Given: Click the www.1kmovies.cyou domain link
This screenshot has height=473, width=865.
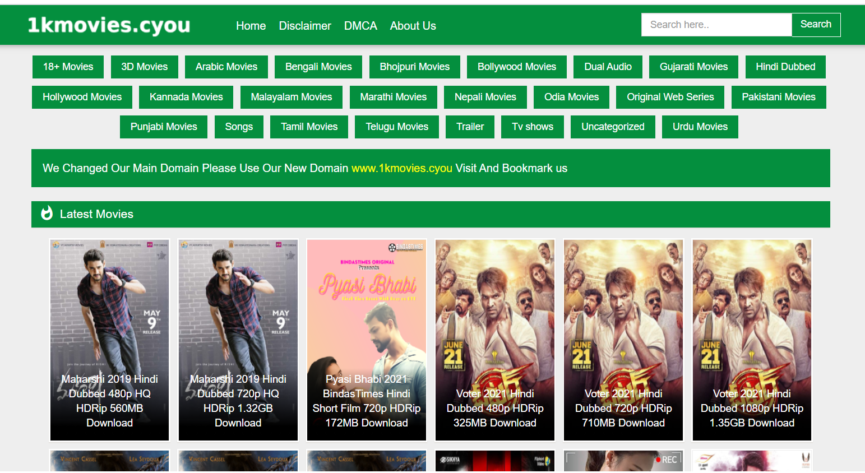Looking at the screenshot, I should click(x=401, y=168).
